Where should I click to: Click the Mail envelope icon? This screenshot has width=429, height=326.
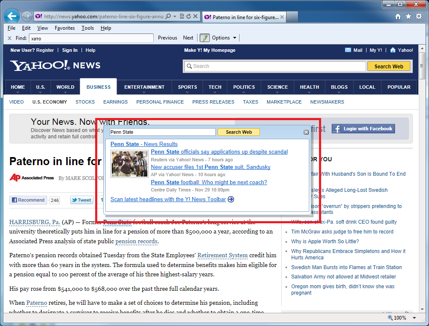(349, 50)
